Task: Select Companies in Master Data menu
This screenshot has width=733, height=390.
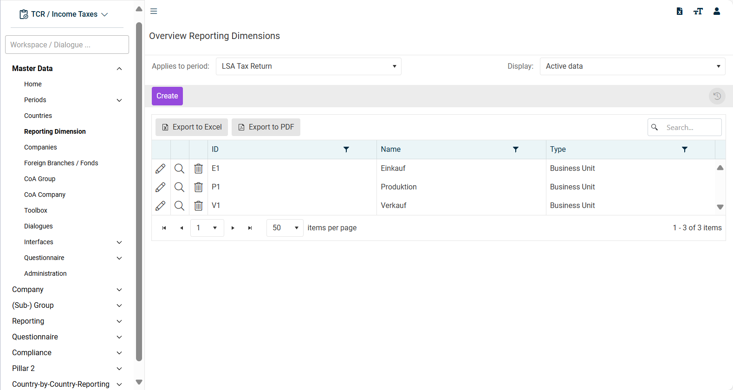Action: [x=40, y=147]
